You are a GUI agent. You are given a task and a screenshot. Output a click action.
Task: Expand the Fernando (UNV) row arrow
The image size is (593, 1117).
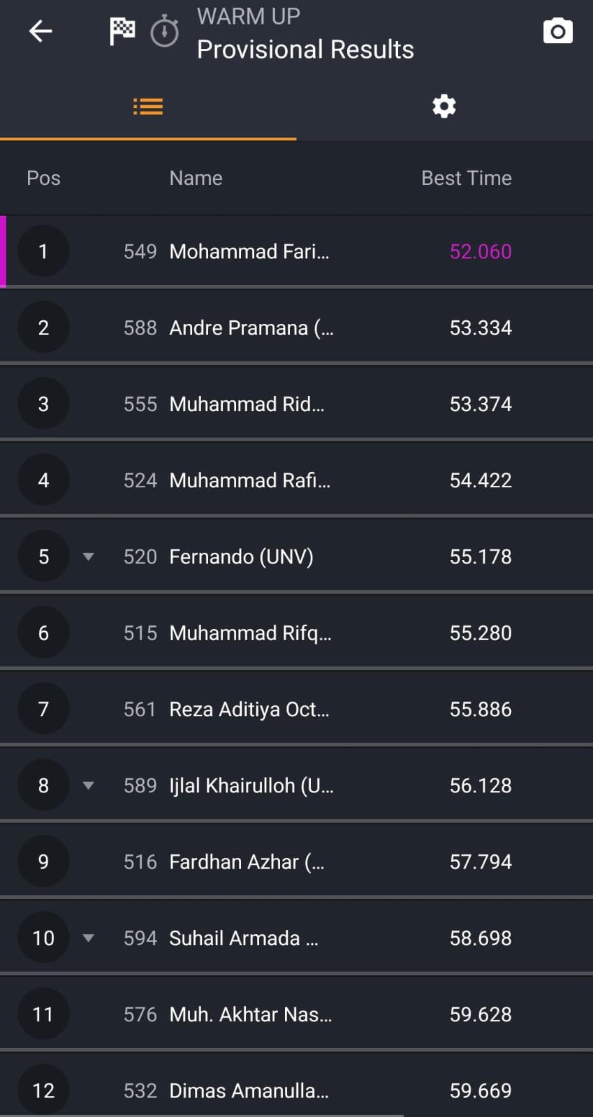pyautogui.click(x=88, y=556)
